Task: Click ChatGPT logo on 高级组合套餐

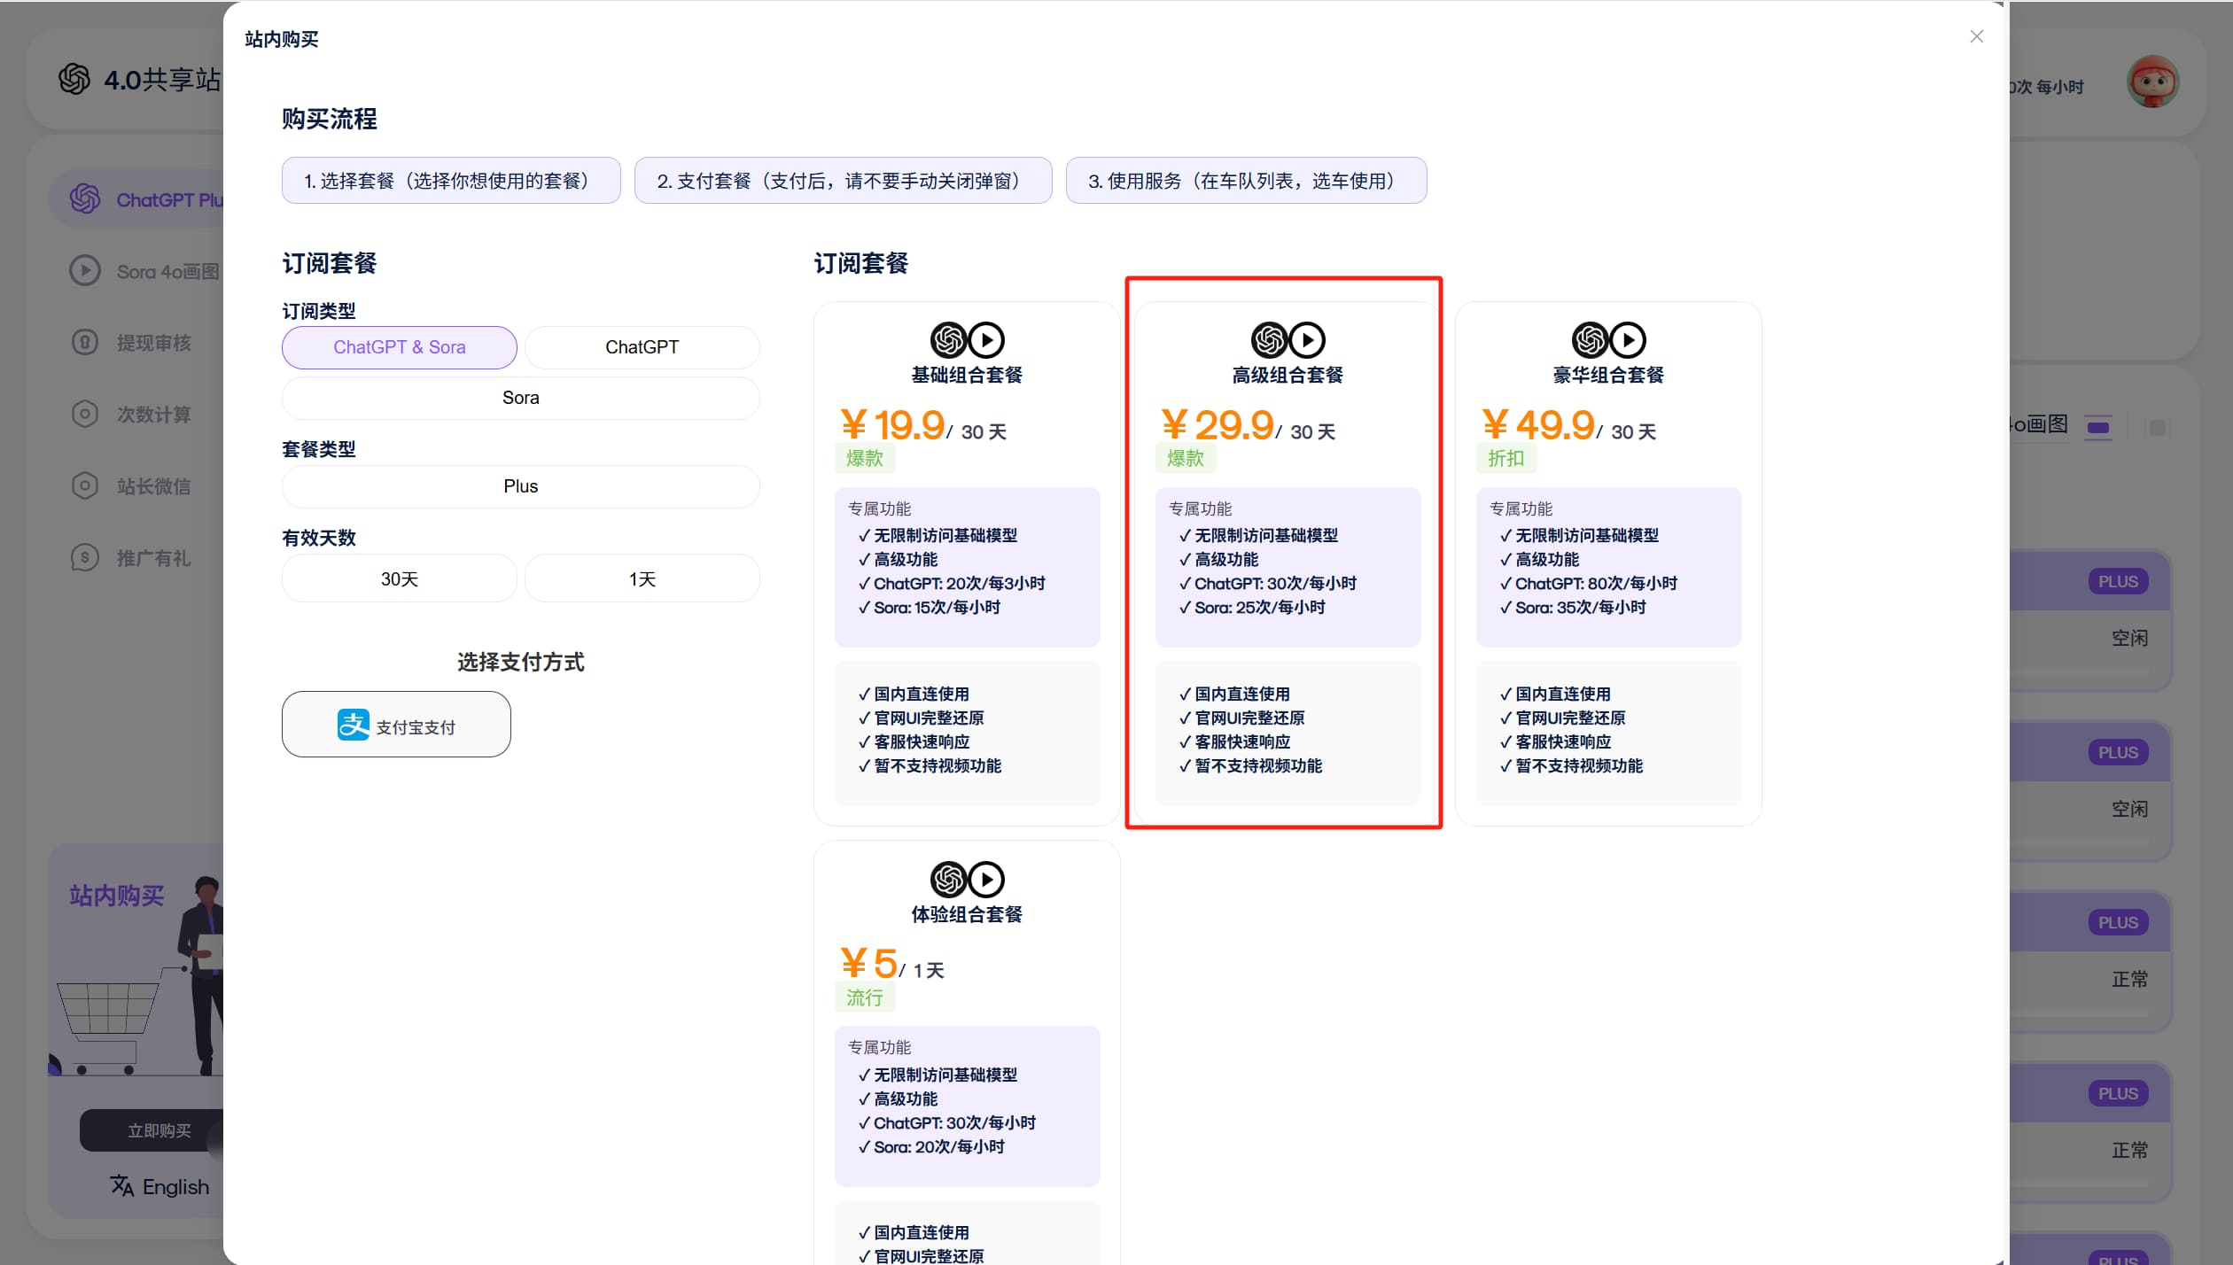Action: pos(1269,340)
